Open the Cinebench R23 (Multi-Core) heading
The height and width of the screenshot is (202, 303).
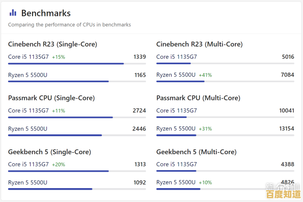(199, 44)
